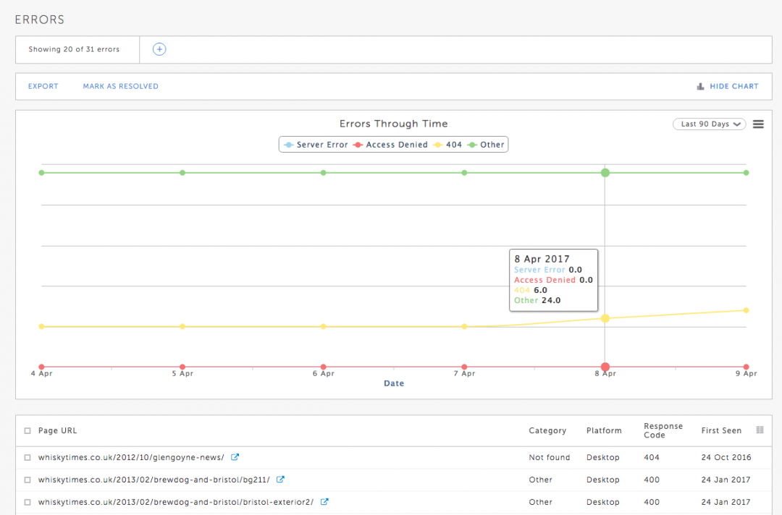Click the yellow 404 point on 5 Apr

click(182, 327)
